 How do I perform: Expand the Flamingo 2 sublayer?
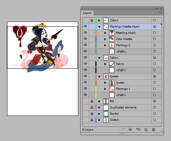click(105, 45)
